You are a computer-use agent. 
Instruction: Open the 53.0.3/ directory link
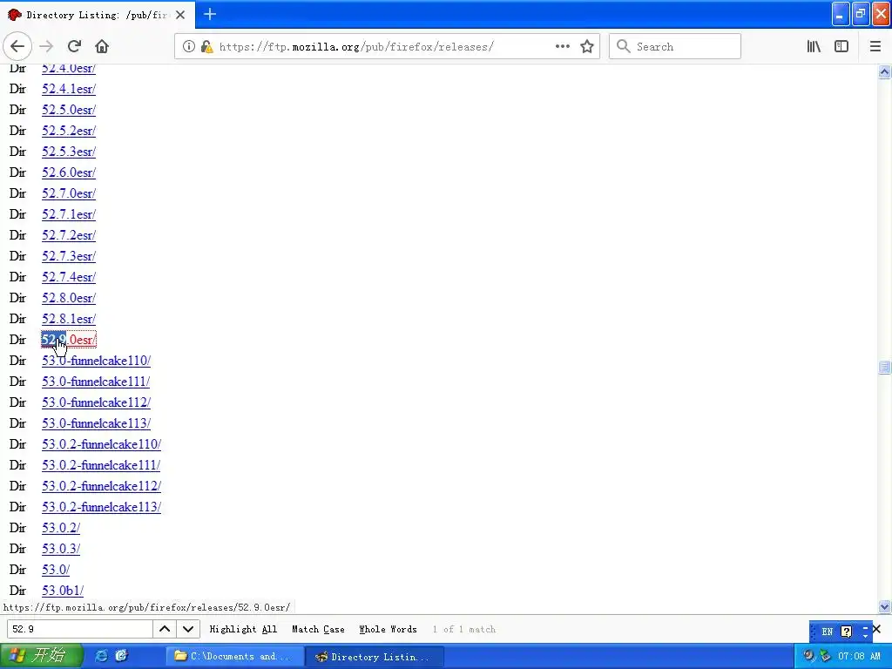[x=61, y=549]
